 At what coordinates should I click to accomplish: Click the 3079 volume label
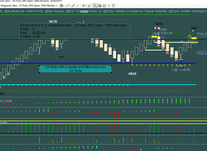[x=53, y=21]
